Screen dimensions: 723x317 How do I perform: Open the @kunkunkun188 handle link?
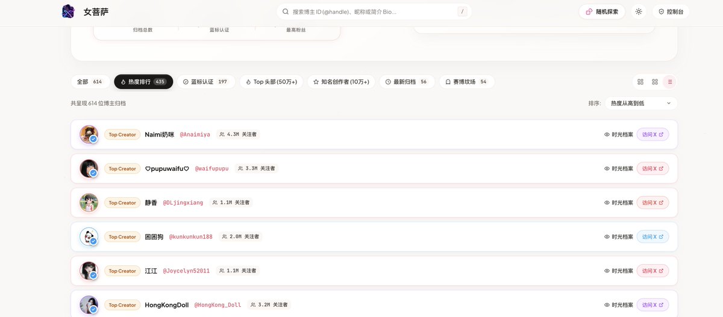[x=191, y=237]
